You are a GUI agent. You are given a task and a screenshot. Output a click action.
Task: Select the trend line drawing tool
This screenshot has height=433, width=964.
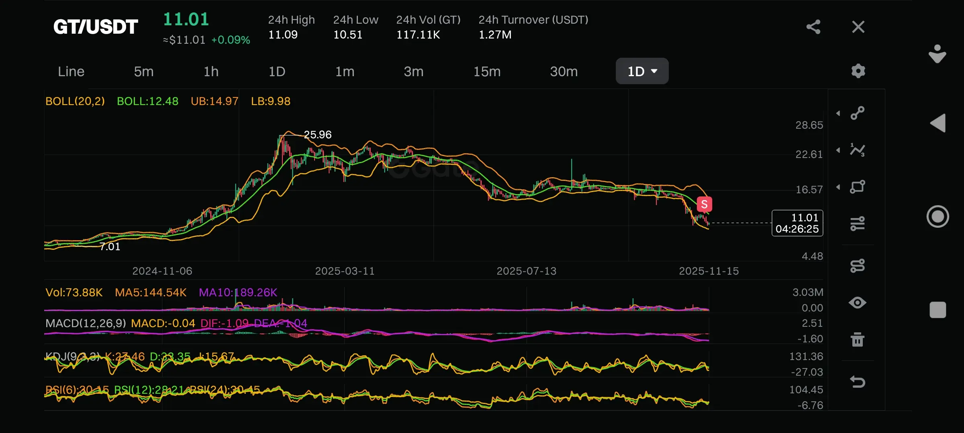pos(858,113)
